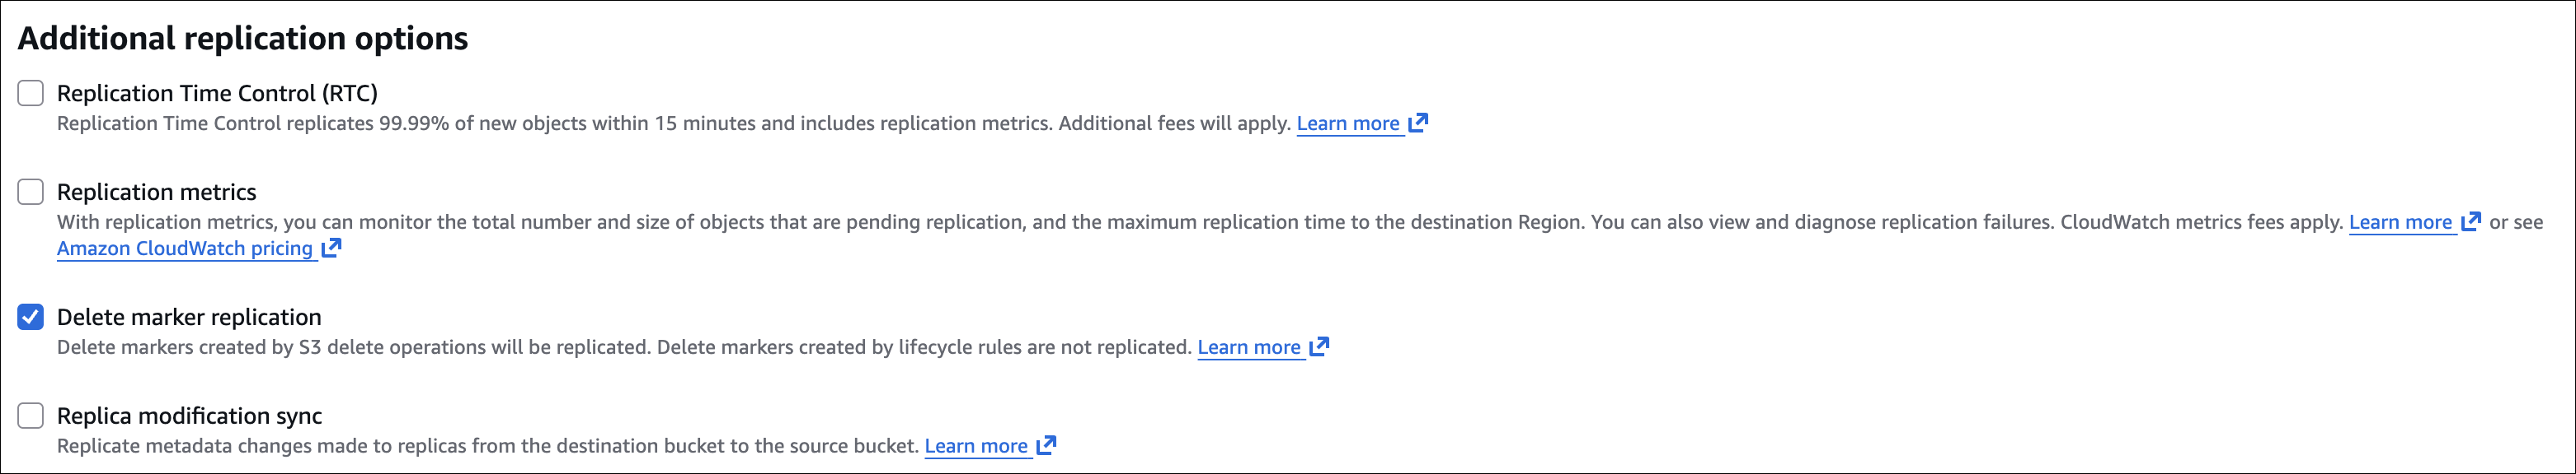Open Learn more link for Replication Time Control
Image resolution: width=2576 pixels, height=474 pixels.
point(1347,123)
